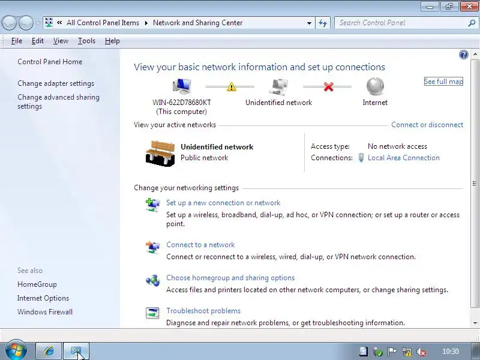This screenshot has width=480, height=360.
Task: Click the Control Panel icon in address bar
Action: pyautogui.click(x=49, y=23)
